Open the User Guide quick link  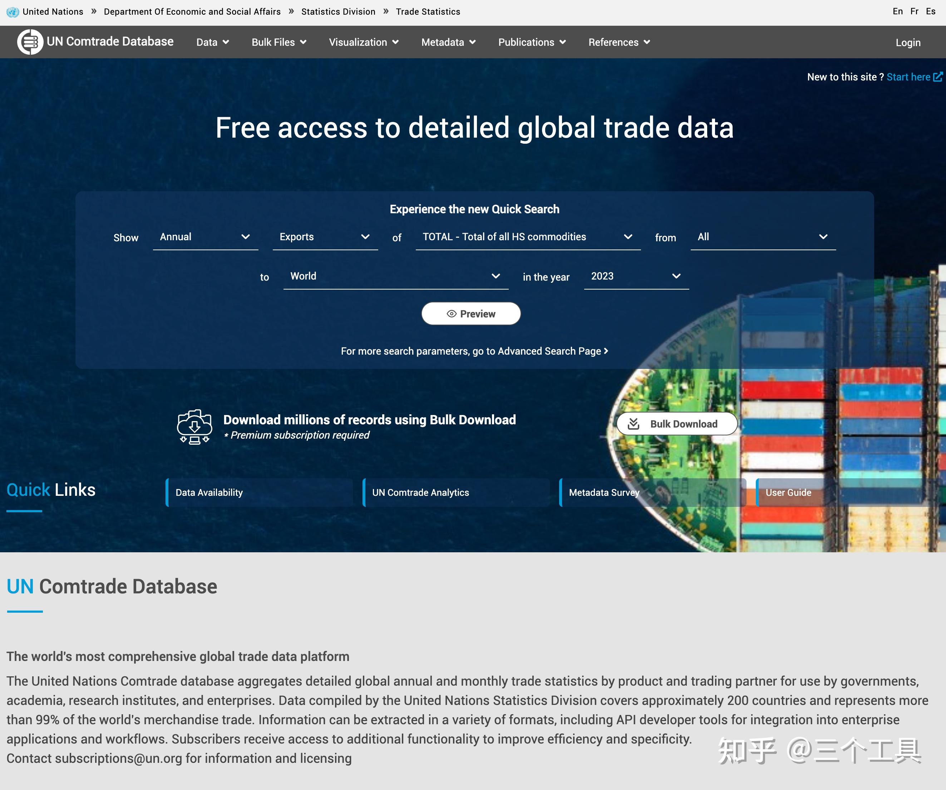click(x=788, y=493)
